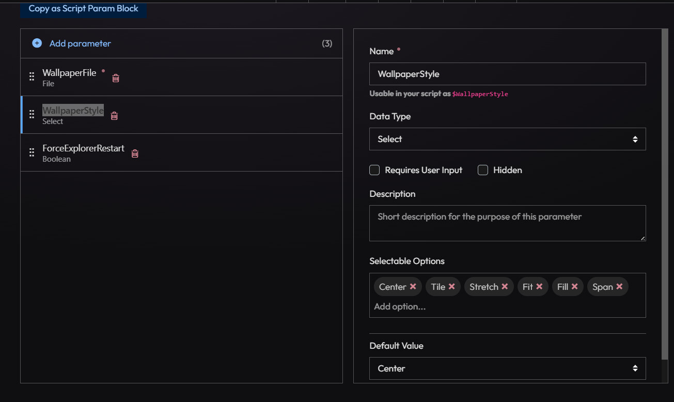Remove the Center option chip
The height and width of the screenshot is (402, 674).
point(413,287)
